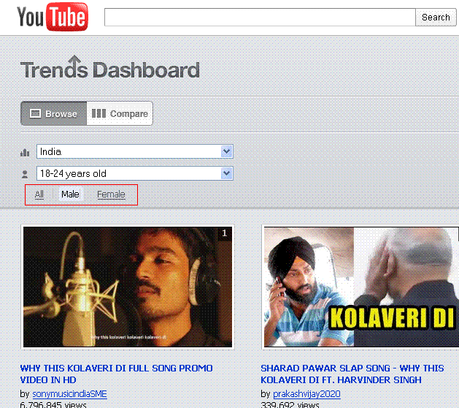Switch to the Browse view tab
Viewport: 459px width, 408px height.
pos(54,113)
